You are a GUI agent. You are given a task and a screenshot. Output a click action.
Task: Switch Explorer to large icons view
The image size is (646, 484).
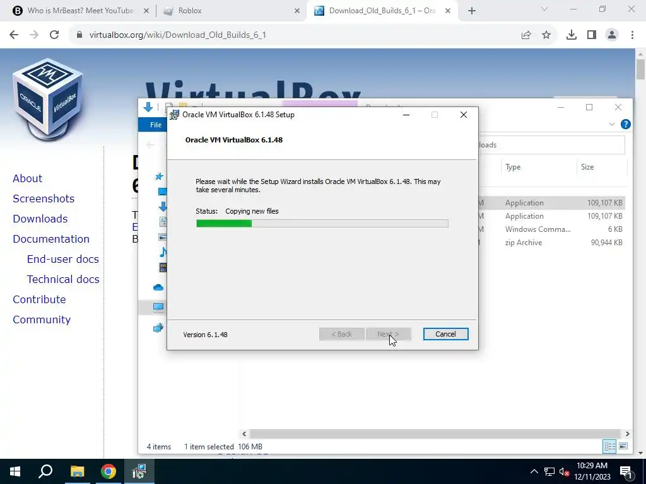[623, 446]
